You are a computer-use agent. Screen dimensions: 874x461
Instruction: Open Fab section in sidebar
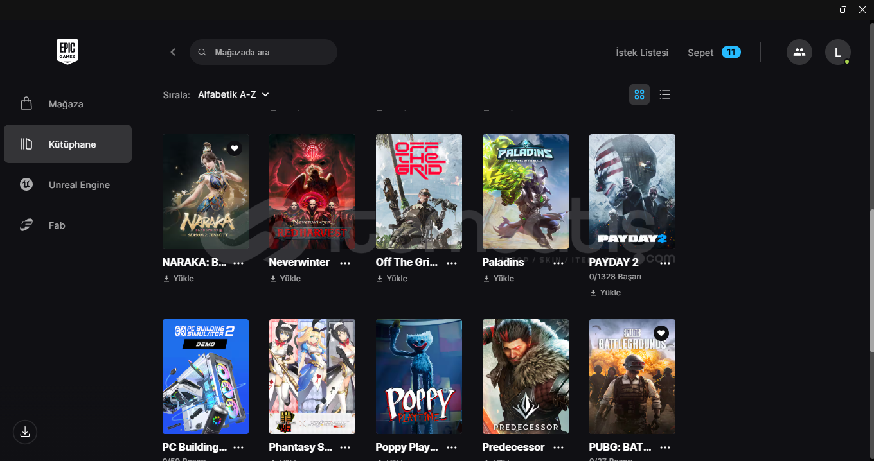(67, 225)
